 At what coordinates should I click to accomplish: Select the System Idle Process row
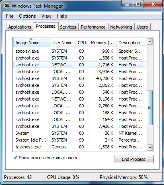[x=80, y=140]
